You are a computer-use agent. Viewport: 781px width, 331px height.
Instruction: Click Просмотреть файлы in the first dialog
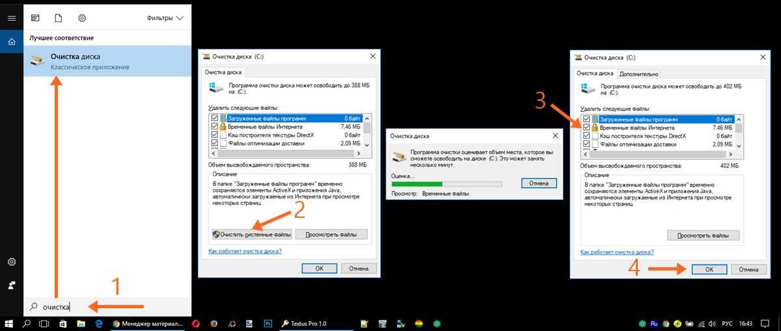332,234
